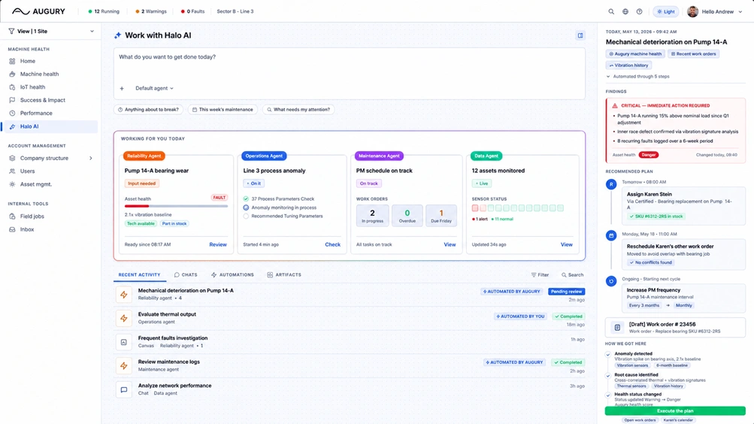Click the Halo AI sparkle icon in heading
This screenshot has width=754, height=424.
pos(117,35)
